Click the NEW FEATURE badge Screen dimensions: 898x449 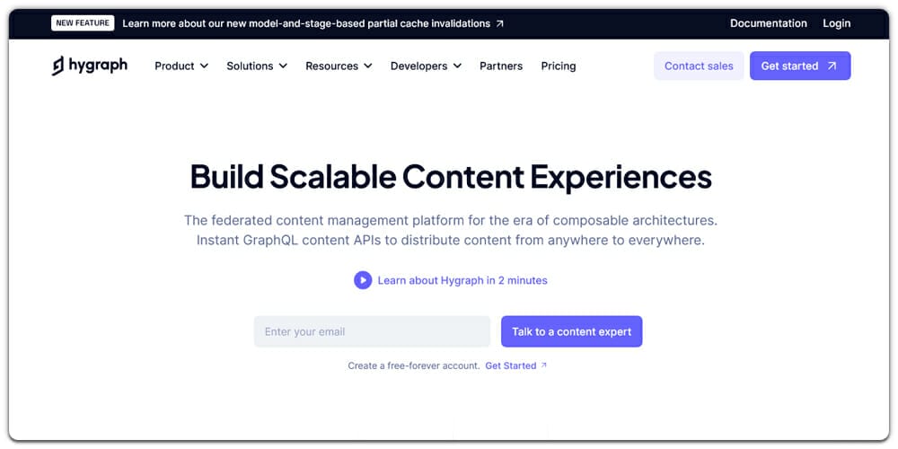point(83,23)
